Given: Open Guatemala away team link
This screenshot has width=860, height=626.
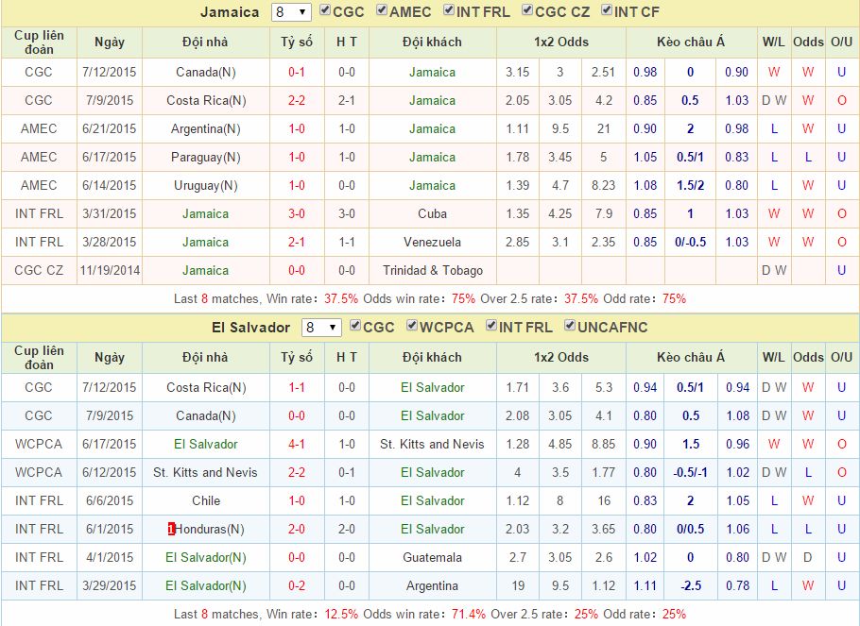Looking at the screenshot, I should tap(432, 557).
